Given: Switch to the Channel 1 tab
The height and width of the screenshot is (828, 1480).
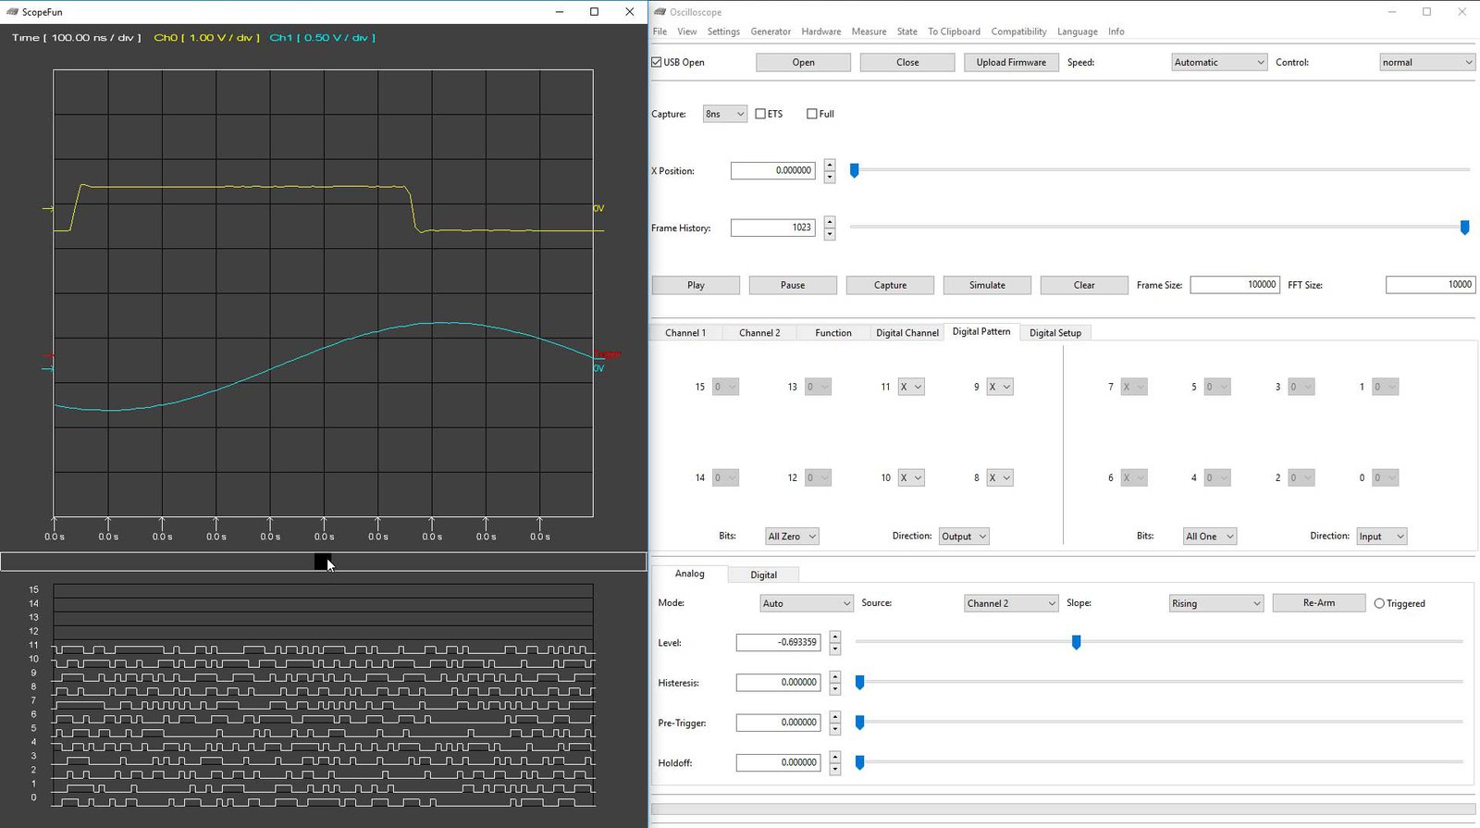Looking at the screenshot, I should pos(685,333).
